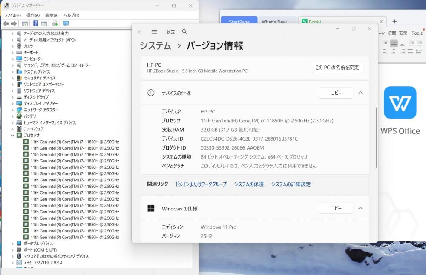The width and height of the screenshot is (426, 275).
Task: Collapse the プロセッサ tree node
Action: 12,135
